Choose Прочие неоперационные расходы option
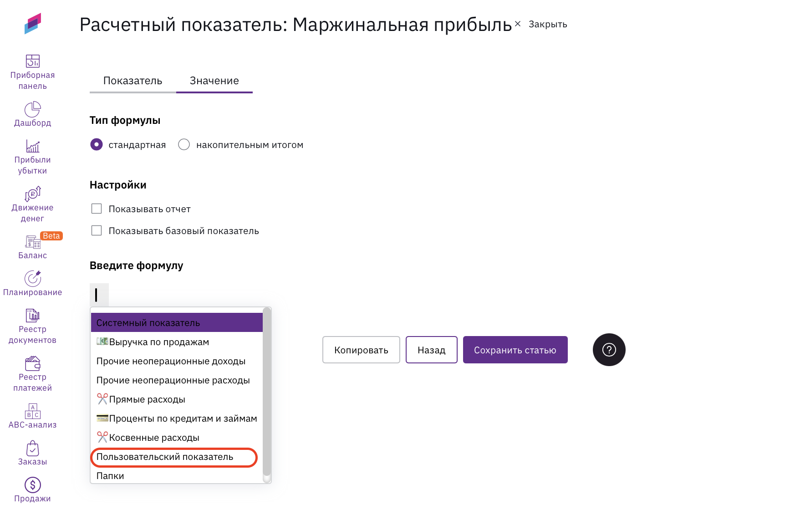795x510 pixels. pos(177,380)
